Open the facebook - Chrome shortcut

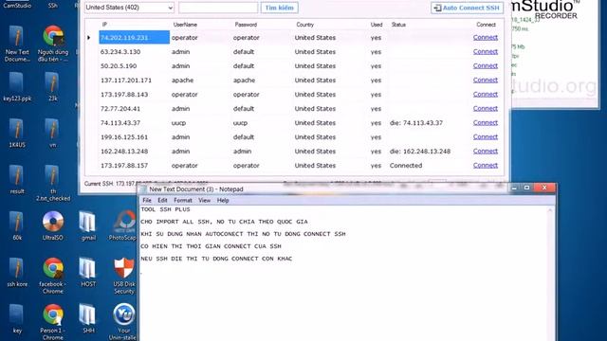(53, 276)
